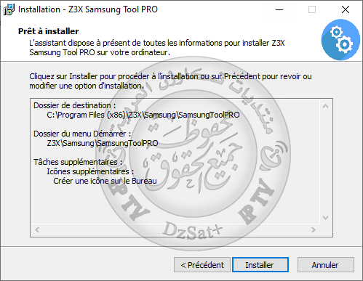
Task: Click the 'Prêt à installer' heading
Action: click(x=49, y=31)
